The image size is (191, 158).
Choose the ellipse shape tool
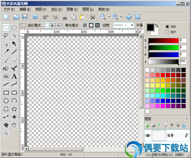[6, 101]
